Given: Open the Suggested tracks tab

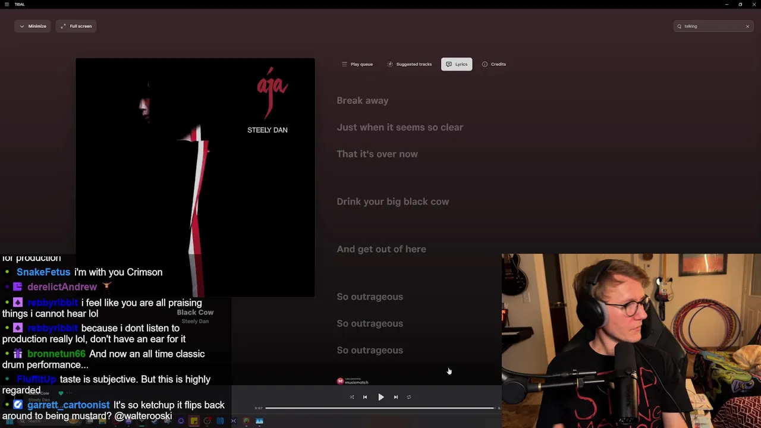Looking at the screenshot, I should [410, 64].
